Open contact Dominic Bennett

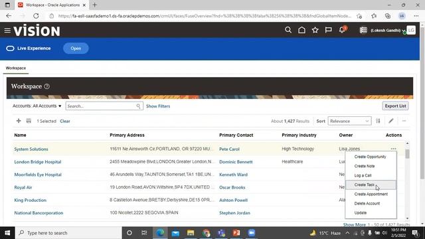point(236,162)
